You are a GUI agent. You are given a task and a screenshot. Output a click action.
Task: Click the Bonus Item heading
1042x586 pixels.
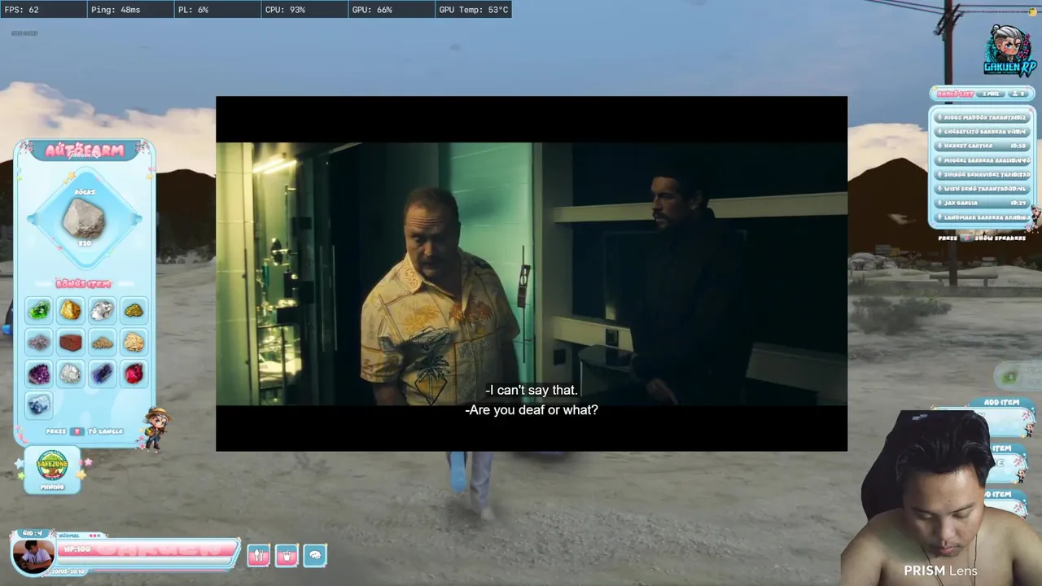(84, 283)
